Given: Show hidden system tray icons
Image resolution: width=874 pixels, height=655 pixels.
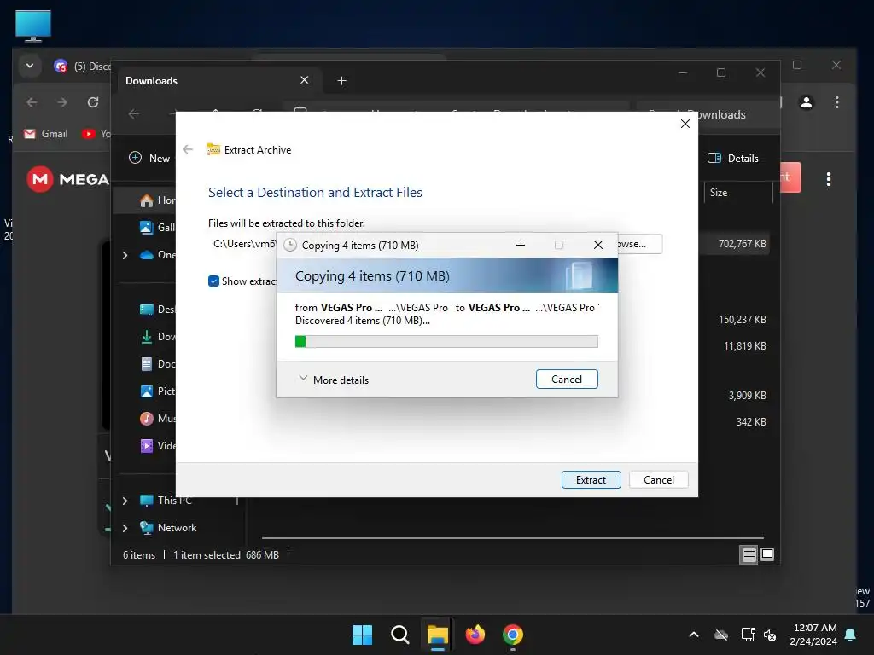Looking at the screenshot, I should [x=693, y=635].
